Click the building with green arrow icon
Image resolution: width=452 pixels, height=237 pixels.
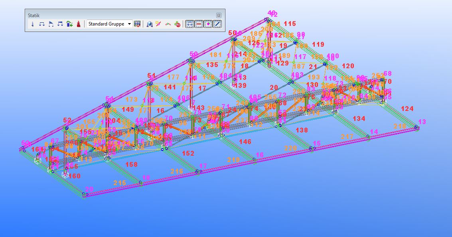[69, 24]
